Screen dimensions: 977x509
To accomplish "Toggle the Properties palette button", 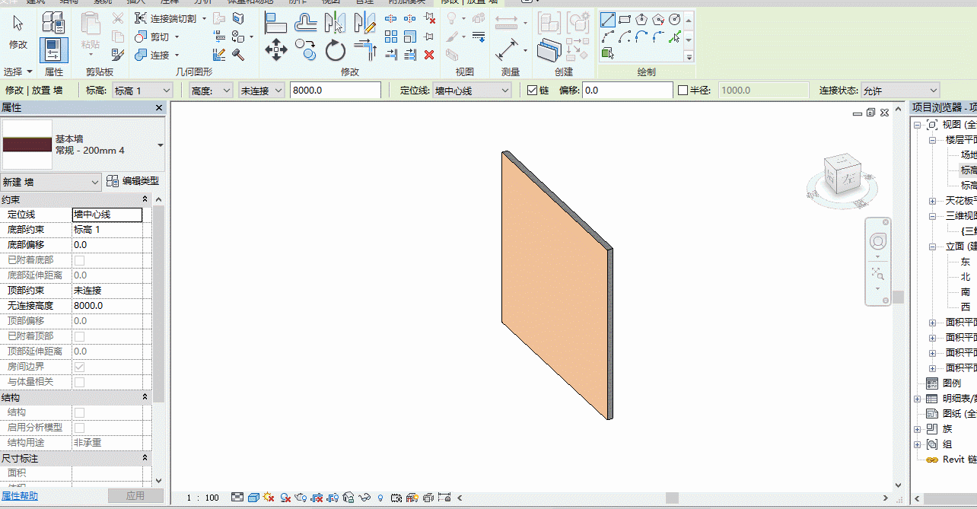I will [x=53, y=50].
